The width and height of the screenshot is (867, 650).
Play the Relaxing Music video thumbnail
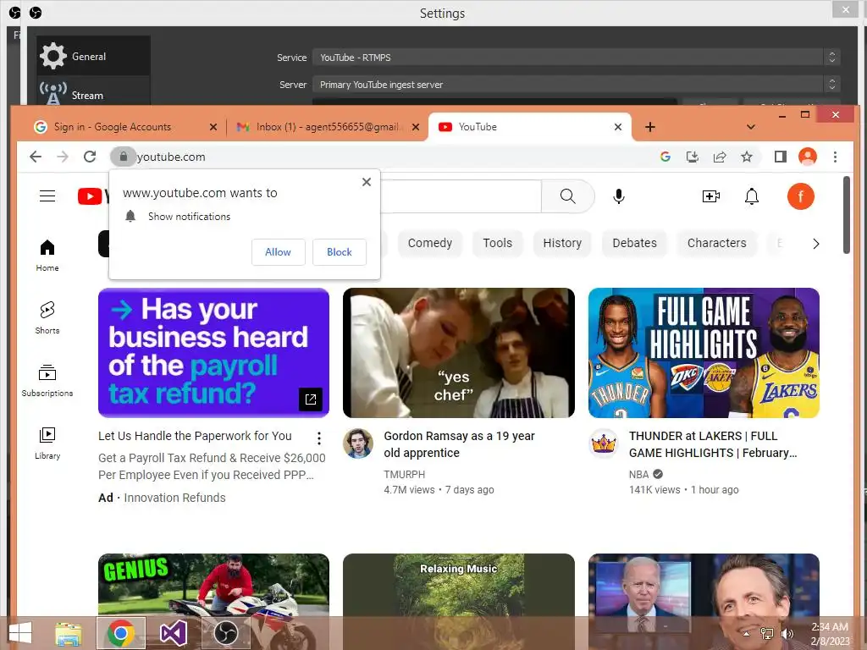459,585
